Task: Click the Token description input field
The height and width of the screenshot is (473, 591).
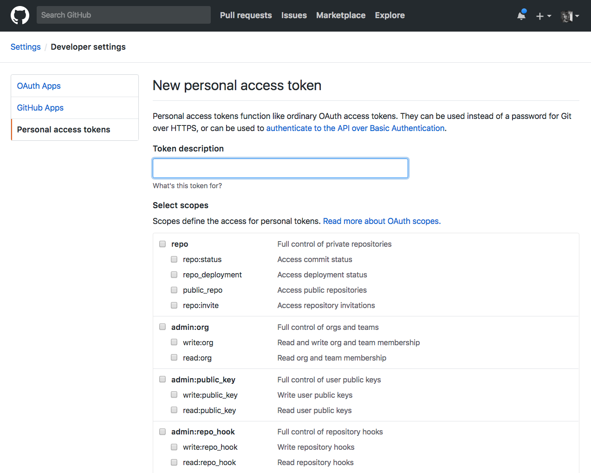Action: tap(280, 168)
